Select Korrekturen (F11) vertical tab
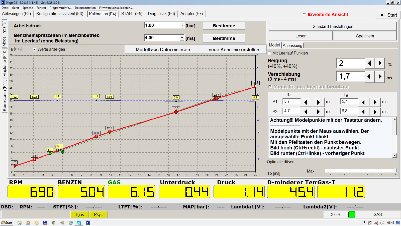Screen dimensions: 401x226 click(5, 95)
